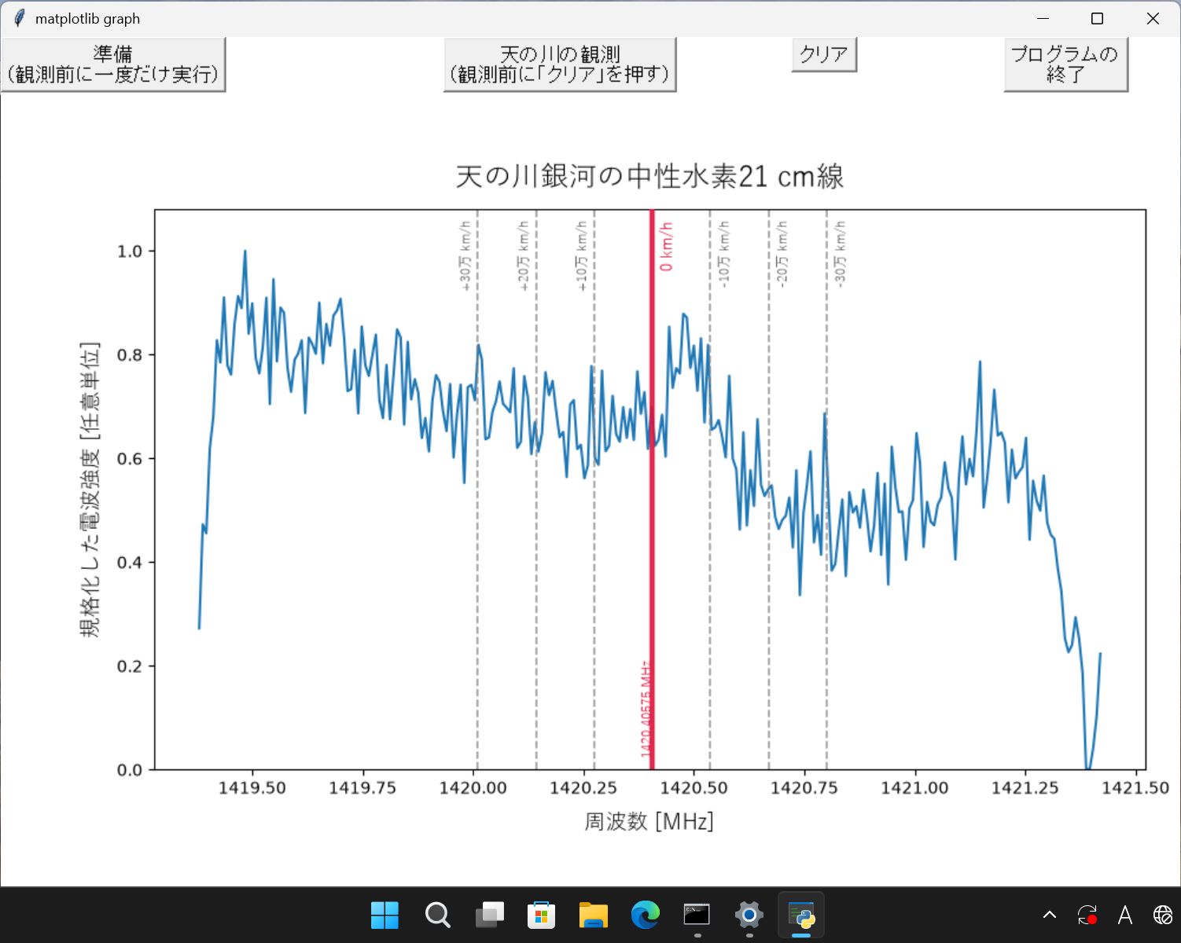This screenshot has height=943, width=1181.
Task: Click the matplotlib feather window icon
Action: coord(19,18)
